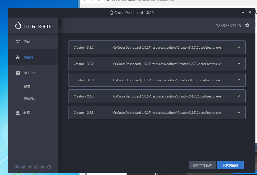Viewport: 257px width, 175px height.
Task: Minimize the Cocos Dashboard window
Action: (236, 13)
